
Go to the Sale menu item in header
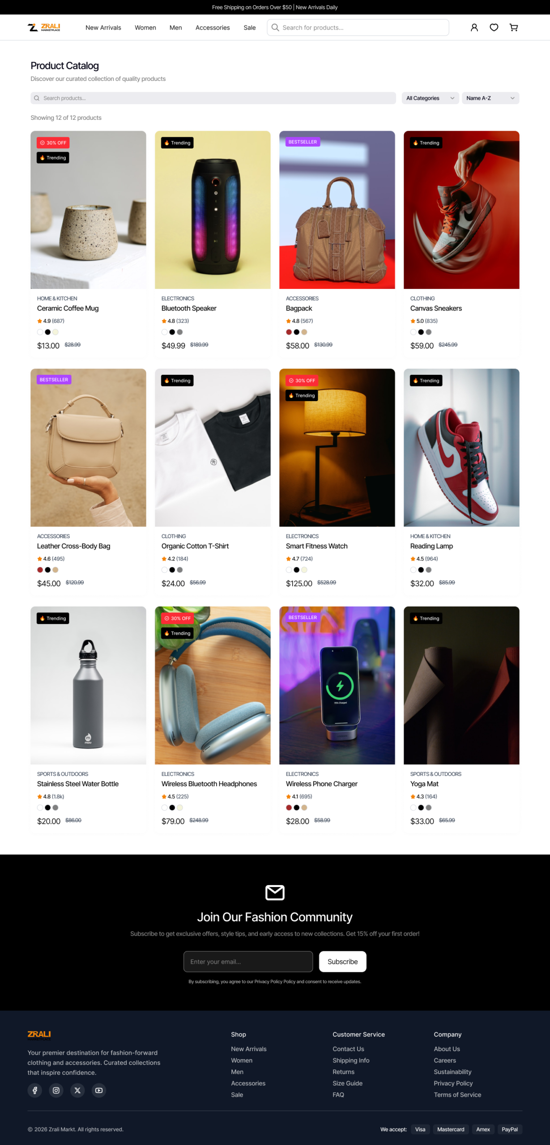(x=250, y=27)
